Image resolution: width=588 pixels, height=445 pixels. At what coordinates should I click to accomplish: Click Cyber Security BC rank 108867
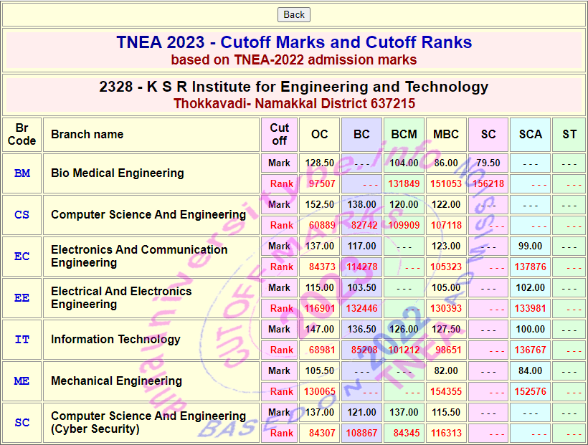(361, 434)
